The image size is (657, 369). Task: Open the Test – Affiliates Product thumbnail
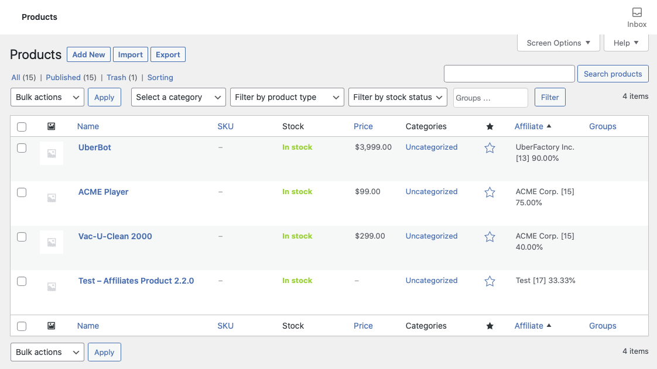point(52,287)
